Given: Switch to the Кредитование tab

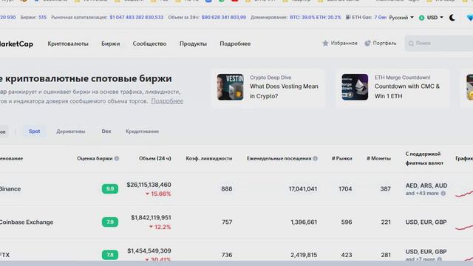Looking at the screenshot, I should 142,132.
